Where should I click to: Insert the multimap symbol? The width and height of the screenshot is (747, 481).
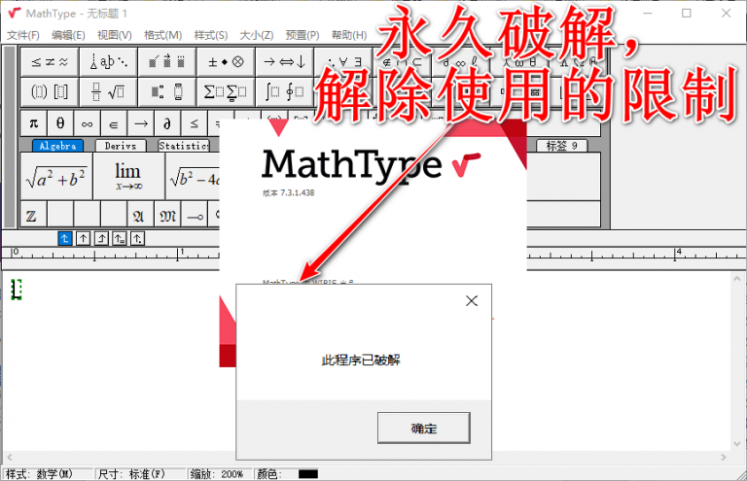[194, 214]
